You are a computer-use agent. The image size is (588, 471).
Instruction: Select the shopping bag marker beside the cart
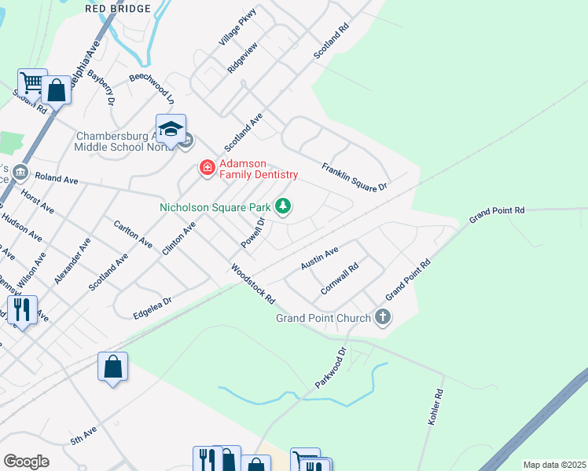tap(57, 91)
